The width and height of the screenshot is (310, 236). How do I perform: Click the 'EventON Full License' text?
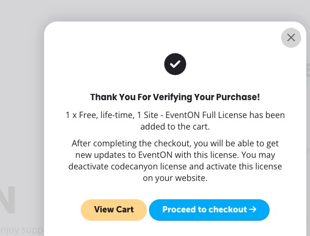tap(206, 115)
